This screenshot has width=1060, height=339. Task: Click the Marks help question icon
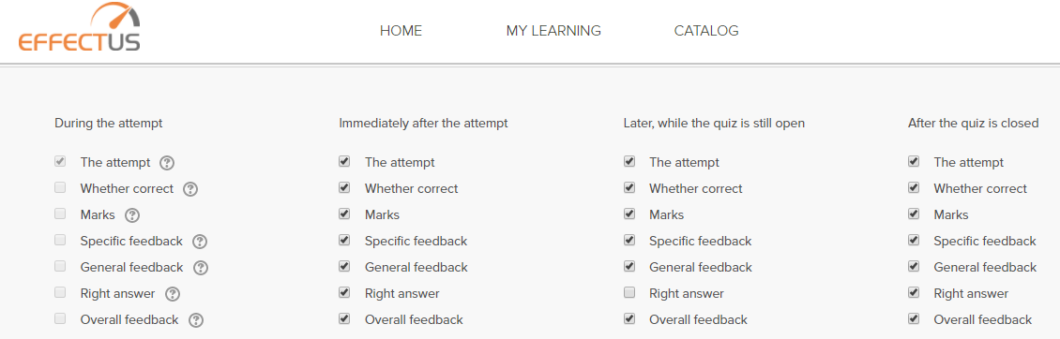click(132, 215)
